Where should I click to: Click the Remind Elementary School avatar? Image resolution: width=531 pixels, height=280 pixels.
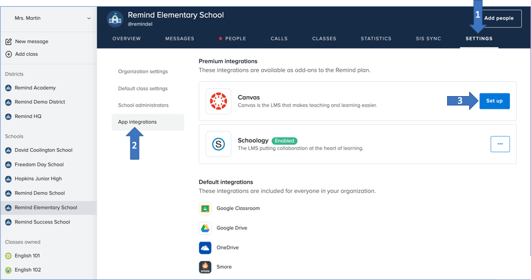click(115, 19)
